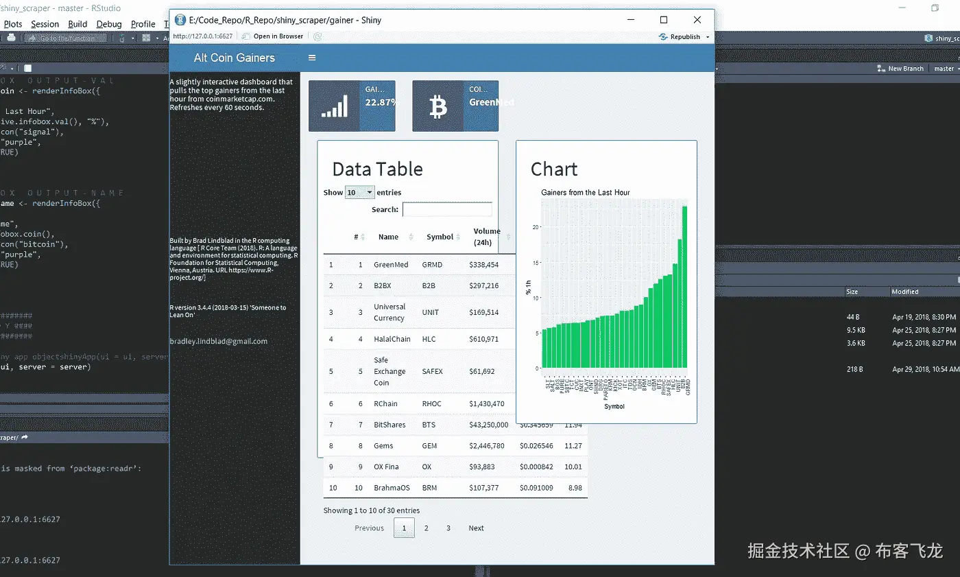Viewport: 960px width, 577px height.
Task: Click the Next pagination link
Action: click(476, 528)
